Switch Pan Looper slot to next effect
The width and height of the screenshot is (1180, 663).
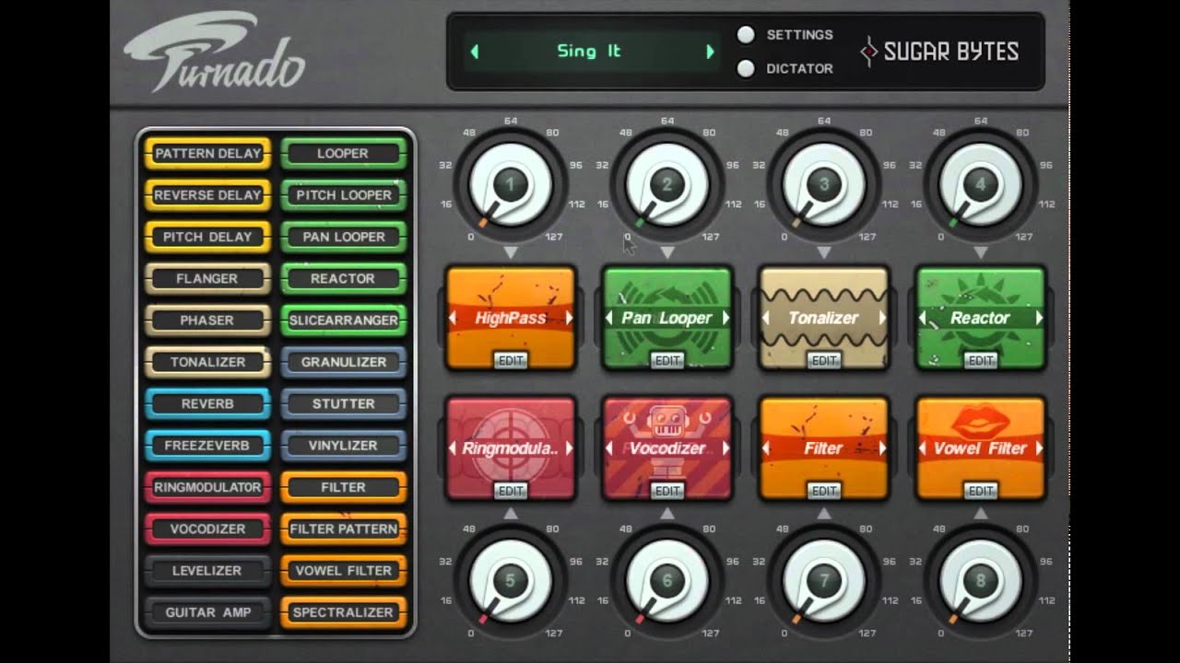(x=726, y=318)
